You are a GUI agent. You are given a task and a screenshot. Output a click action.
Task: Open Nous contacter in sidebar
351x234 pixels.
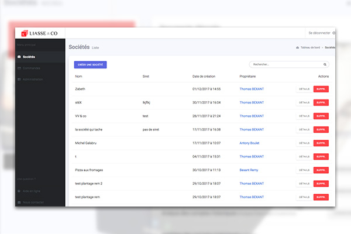pyautogui.click(x=40, y=202)
